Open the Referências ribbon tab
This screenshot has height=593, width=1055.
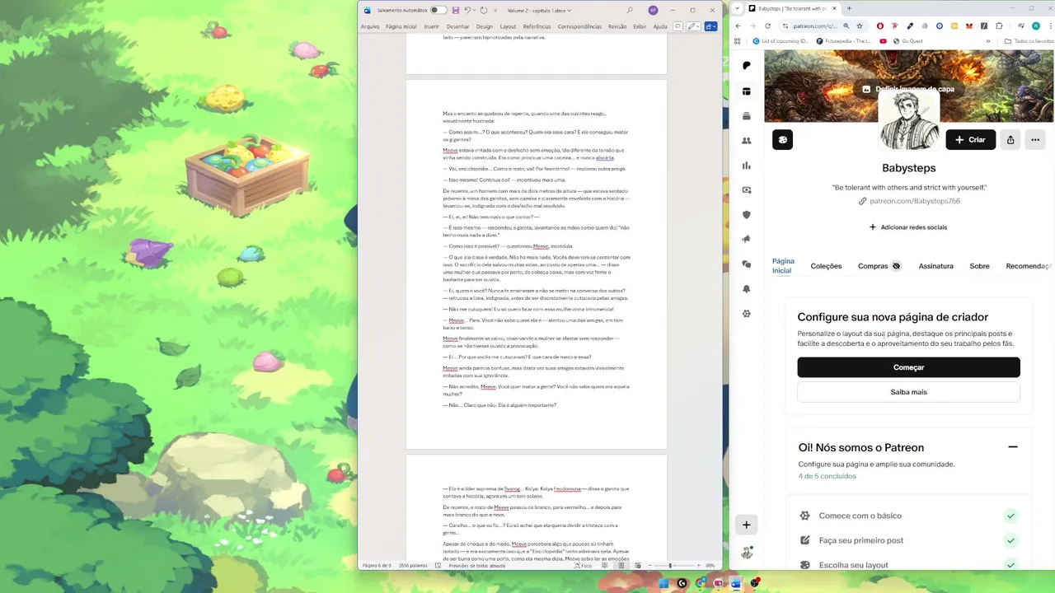click(537, 26)
